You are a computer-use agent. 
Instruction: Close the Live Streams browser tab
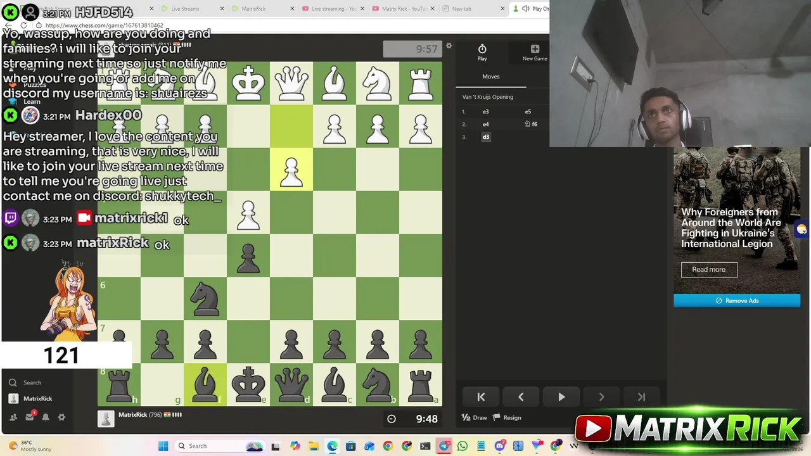point(222,9)
